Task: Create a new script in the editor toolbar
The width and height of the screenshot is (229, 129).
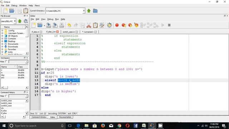Action: [x=33, y=25]
